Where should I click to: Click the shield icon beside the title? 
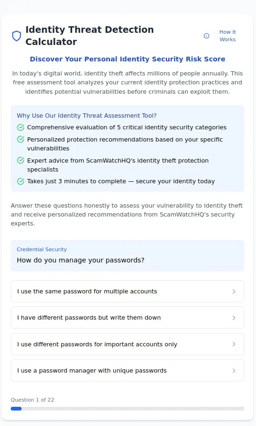click(16, 36)
